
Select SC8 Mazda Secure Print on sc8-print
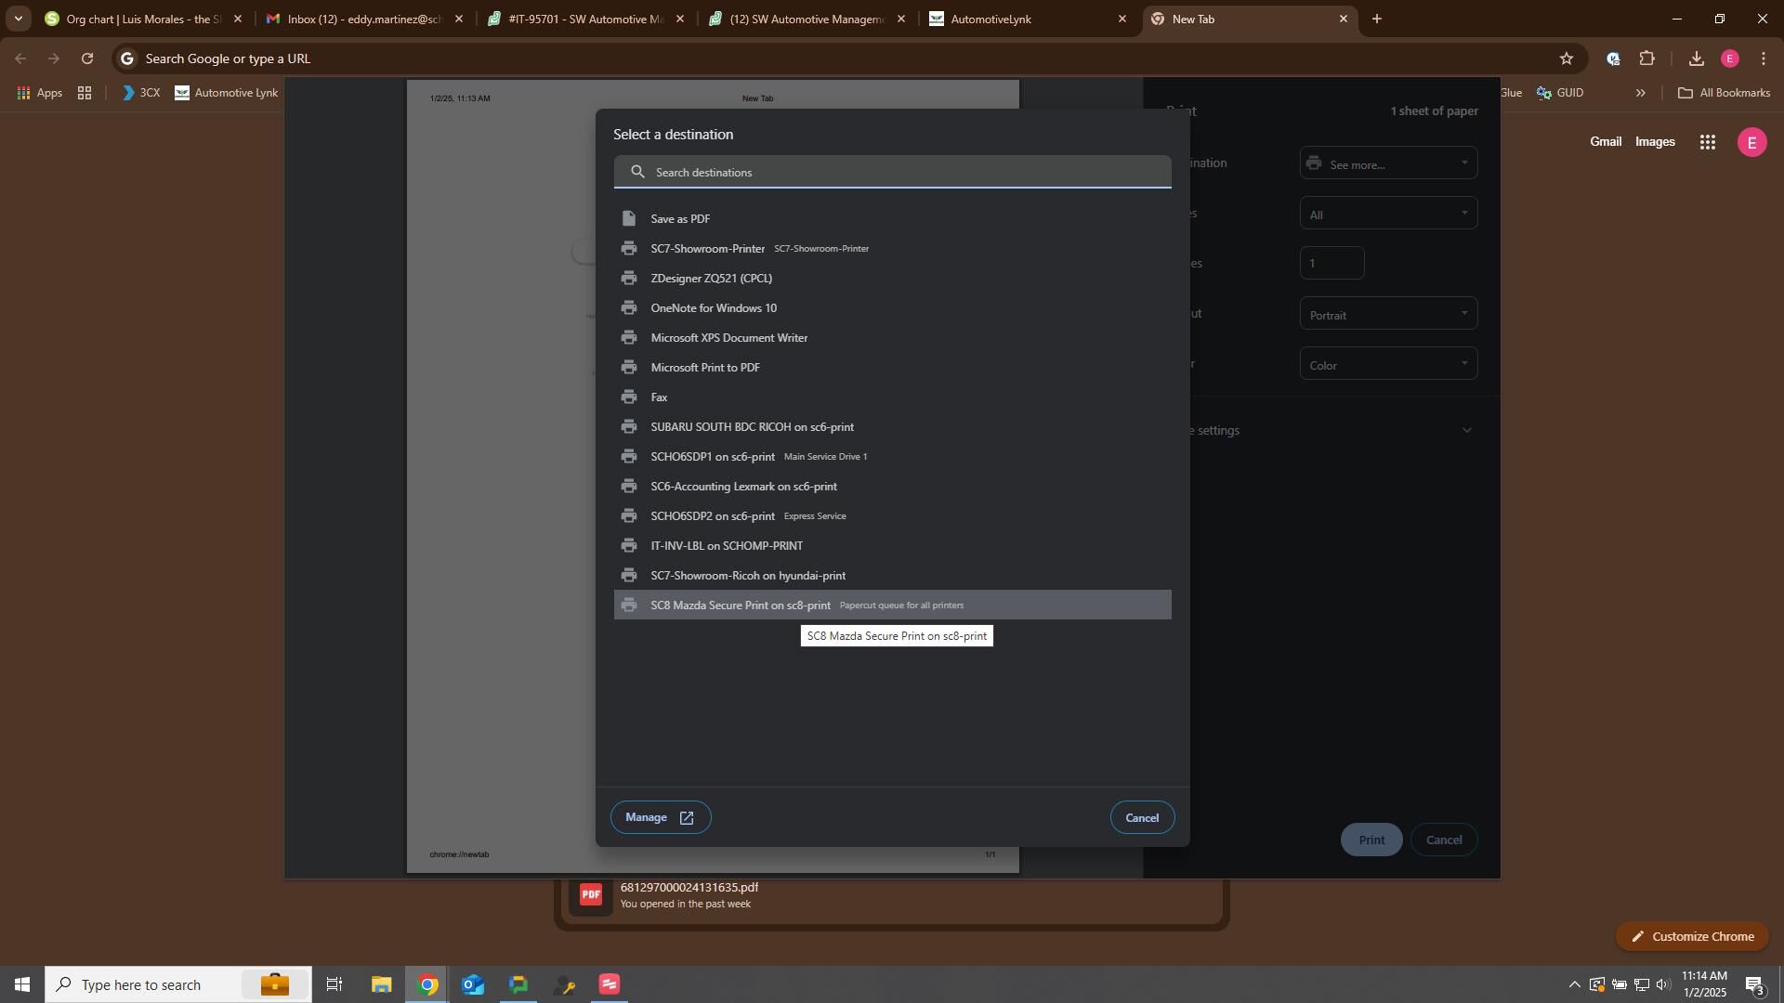click(740, 606)
